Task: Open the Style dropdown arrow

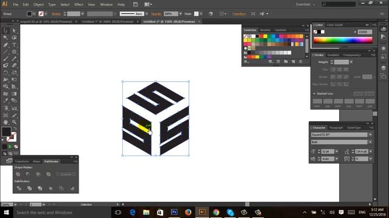Action: tap(201, 14)
